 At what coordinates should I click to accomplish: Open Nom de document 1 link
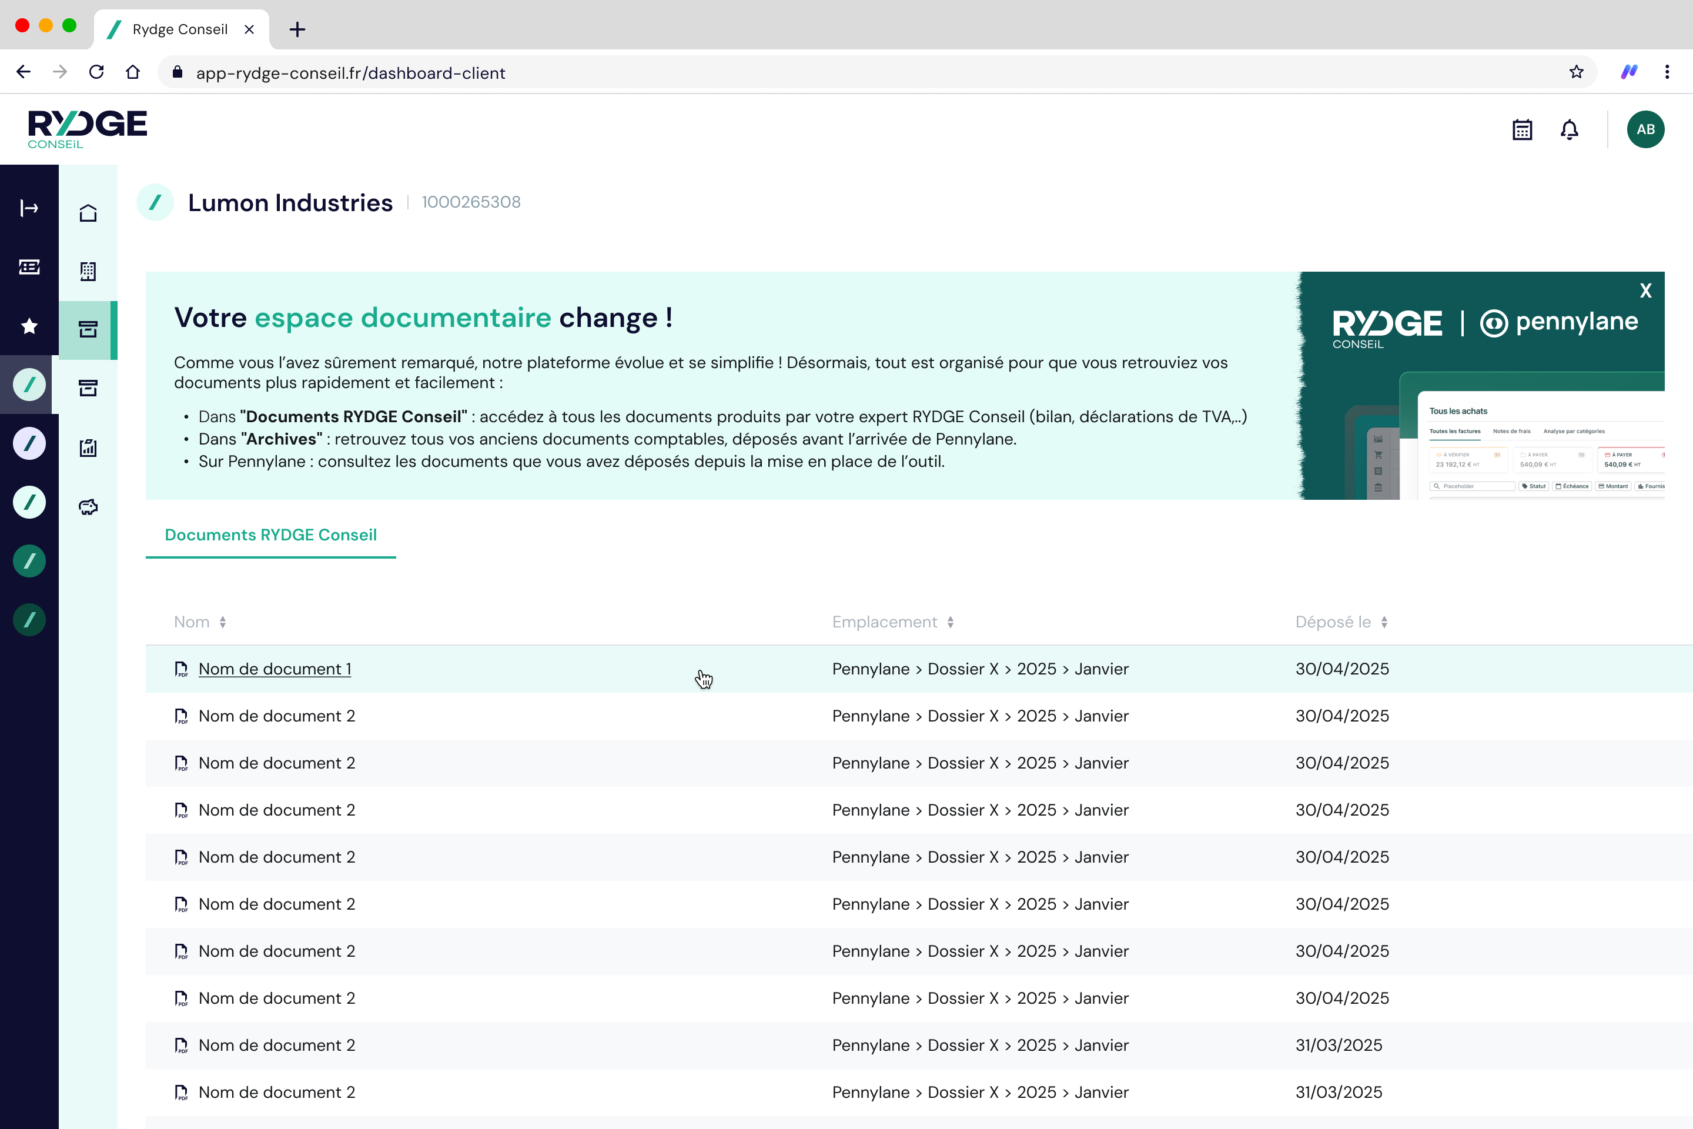pos(275,669)
